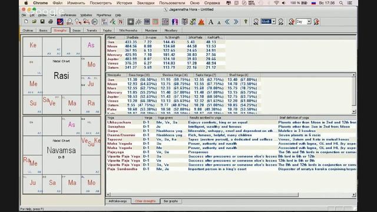Viewport: 377px width, 212px height.
Task: Open the Help menu of Jagannatha Hora
Action: point(118,15)
